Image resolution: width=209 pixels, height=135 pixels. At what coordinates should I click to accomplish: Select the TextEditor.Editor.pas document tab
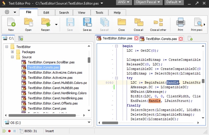[117, 38]
